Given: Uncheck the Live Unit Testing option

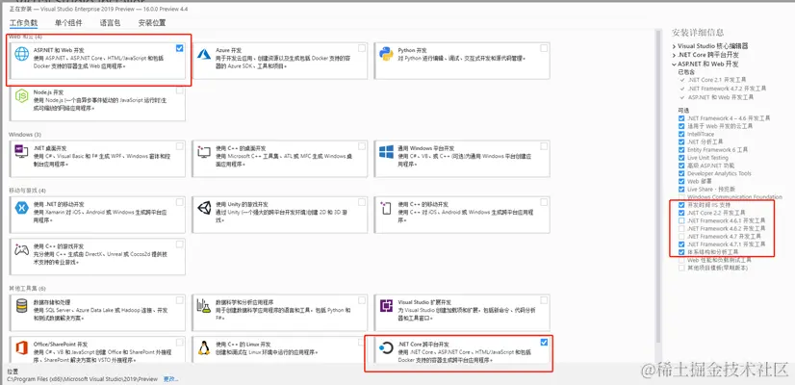Looking at the screenshot, I should click(x=681, y=158).
